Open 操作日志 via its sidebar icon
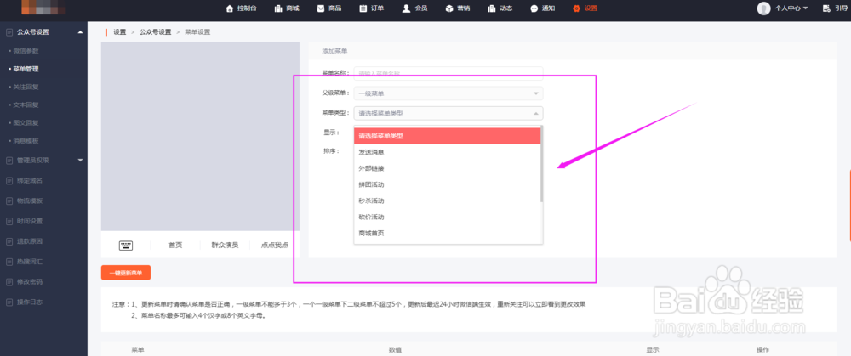851x356 pixels. tap(9, 302)
